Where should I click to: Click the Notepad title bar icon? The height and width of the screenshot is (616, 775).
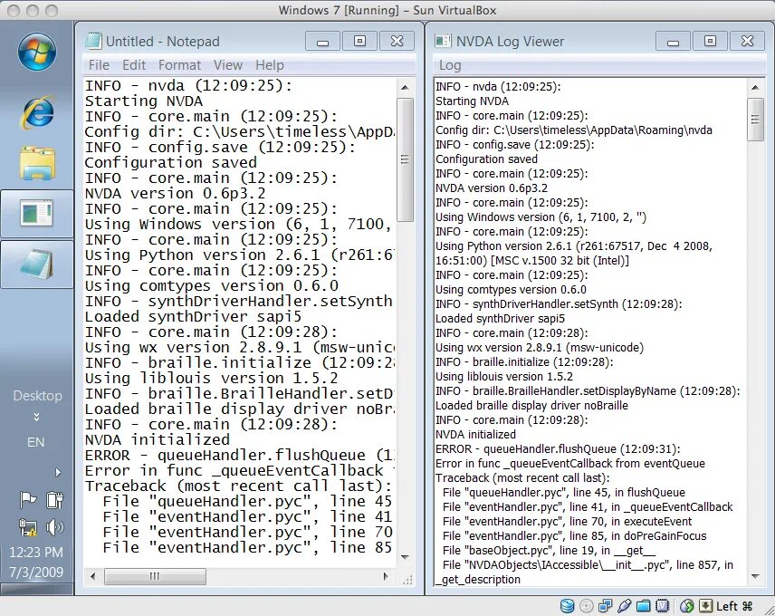[x=93, y=41]
